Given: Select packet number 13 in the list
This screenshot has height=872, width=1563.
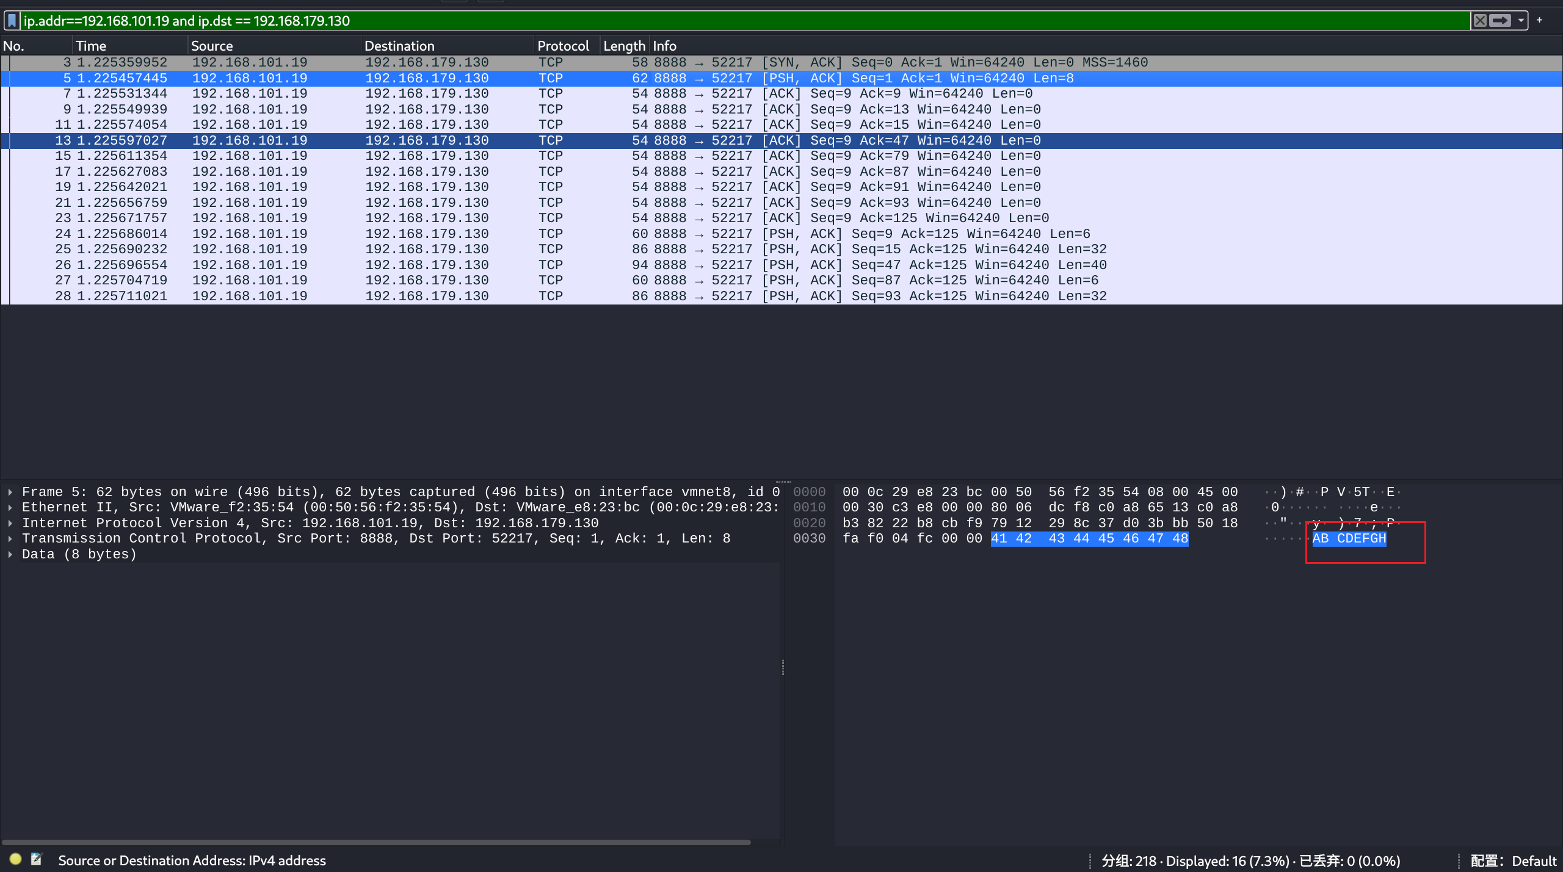Looking at the screenshot, I should pyautogui.click(x=427, y=140).
